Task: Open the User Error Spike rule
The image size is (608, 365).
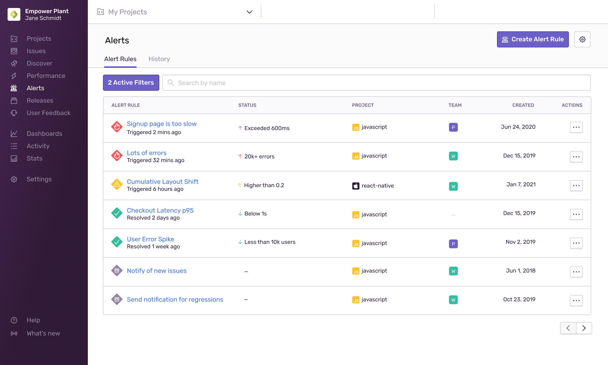Action: pyautogui.click(x=151, y=239)
